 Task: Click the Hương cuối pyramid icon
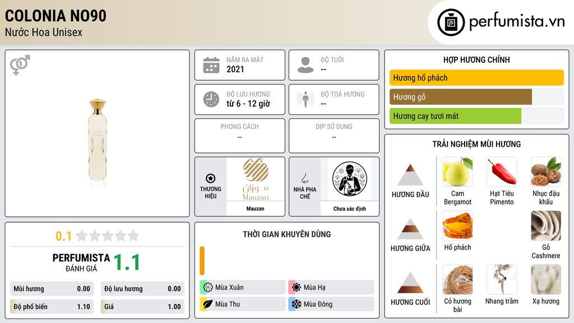(x=410, y=283)
